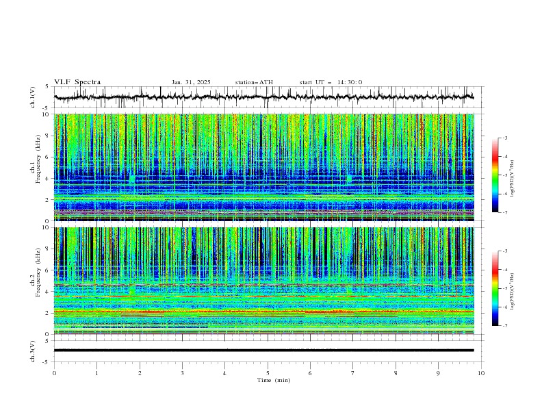Click the ch.1 spectrogram panel
The image size is (542, 419).
tap(264, 167)
